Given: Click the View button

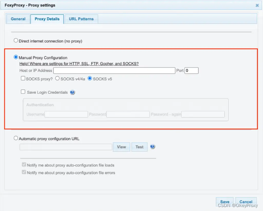Looking at the screenshot, I should pos(121,147).
